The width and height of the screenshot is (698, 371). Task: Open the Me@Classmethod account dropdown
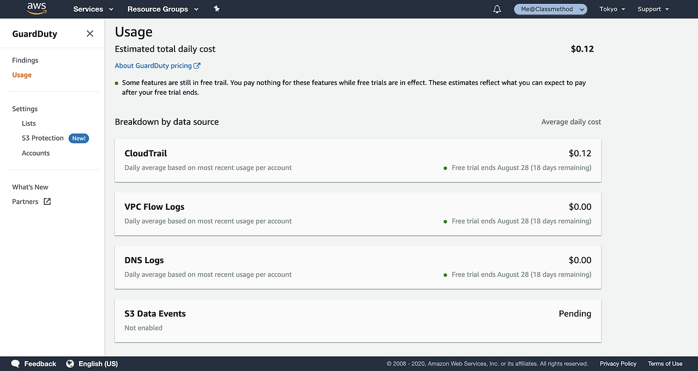[x=550, y=9]
